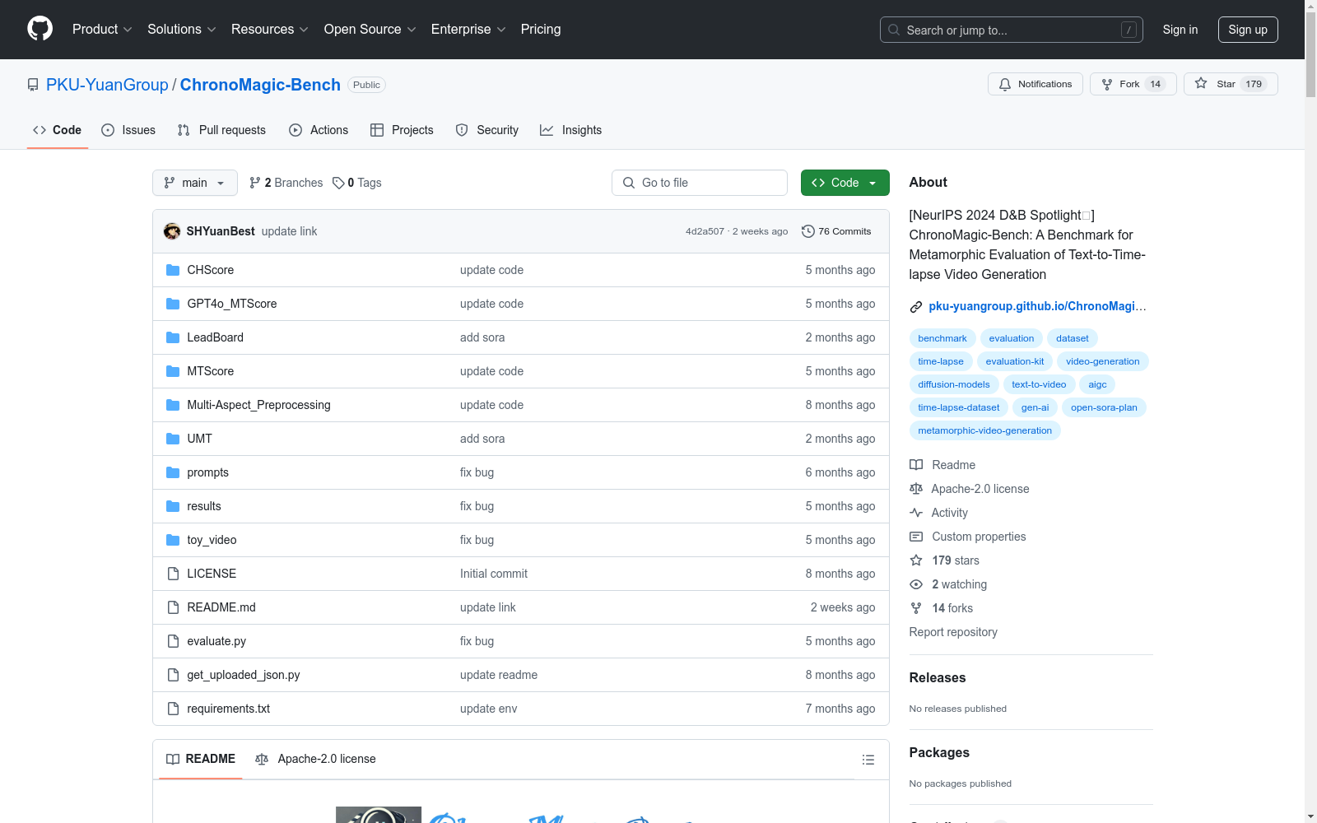Click the link icon beside the website URL

[916, 307]
